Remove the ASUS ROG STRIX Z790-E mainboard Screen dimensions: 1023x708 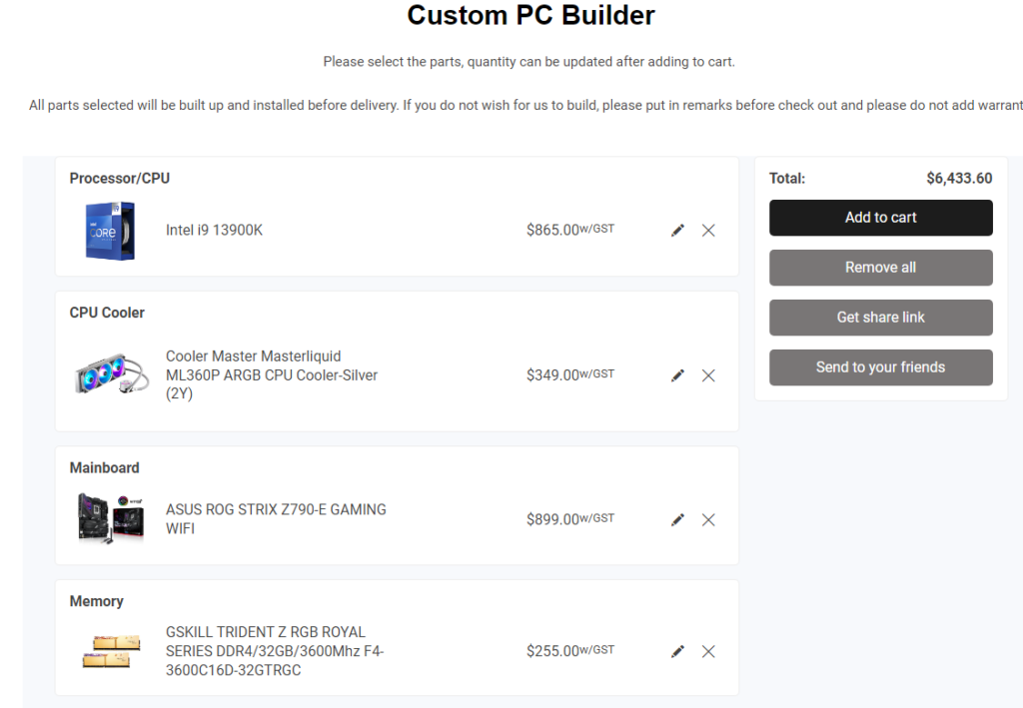click(708, 519)
